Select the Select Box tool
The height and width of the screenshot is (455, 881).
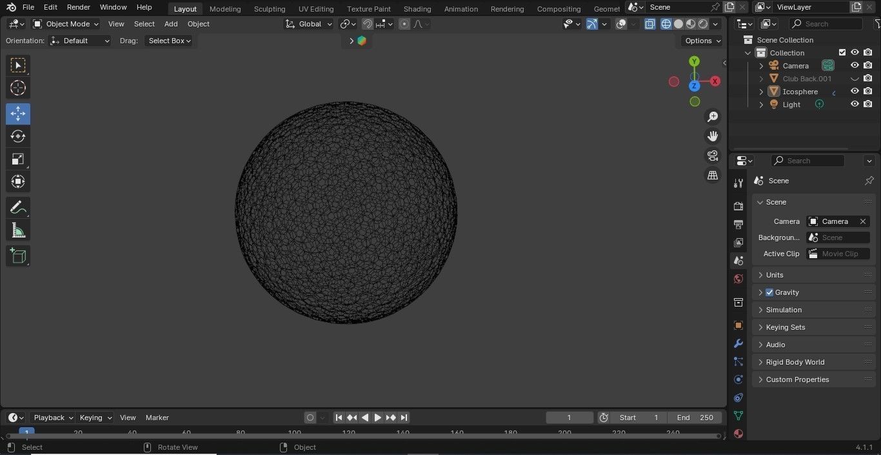(18, 65)
